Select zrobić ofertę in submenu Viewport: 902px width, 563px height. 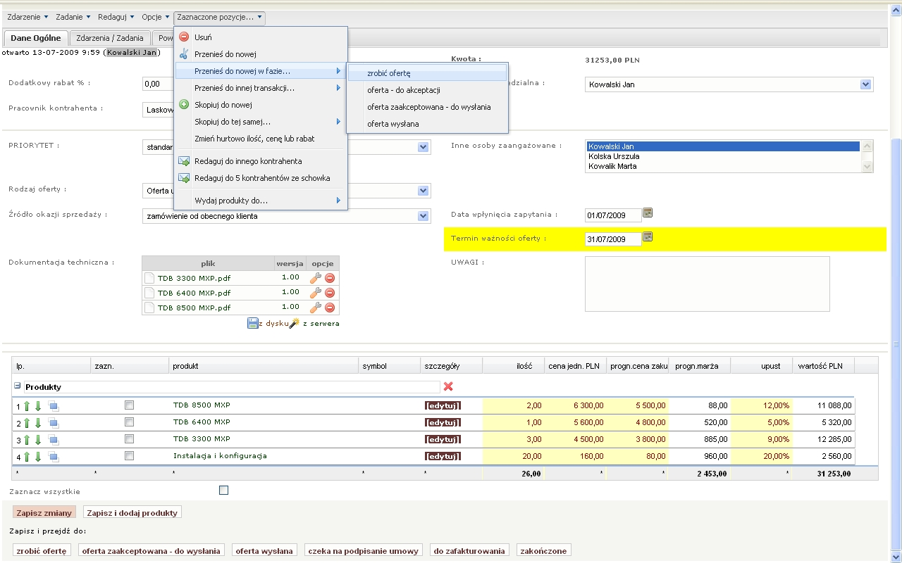point(427,73)
